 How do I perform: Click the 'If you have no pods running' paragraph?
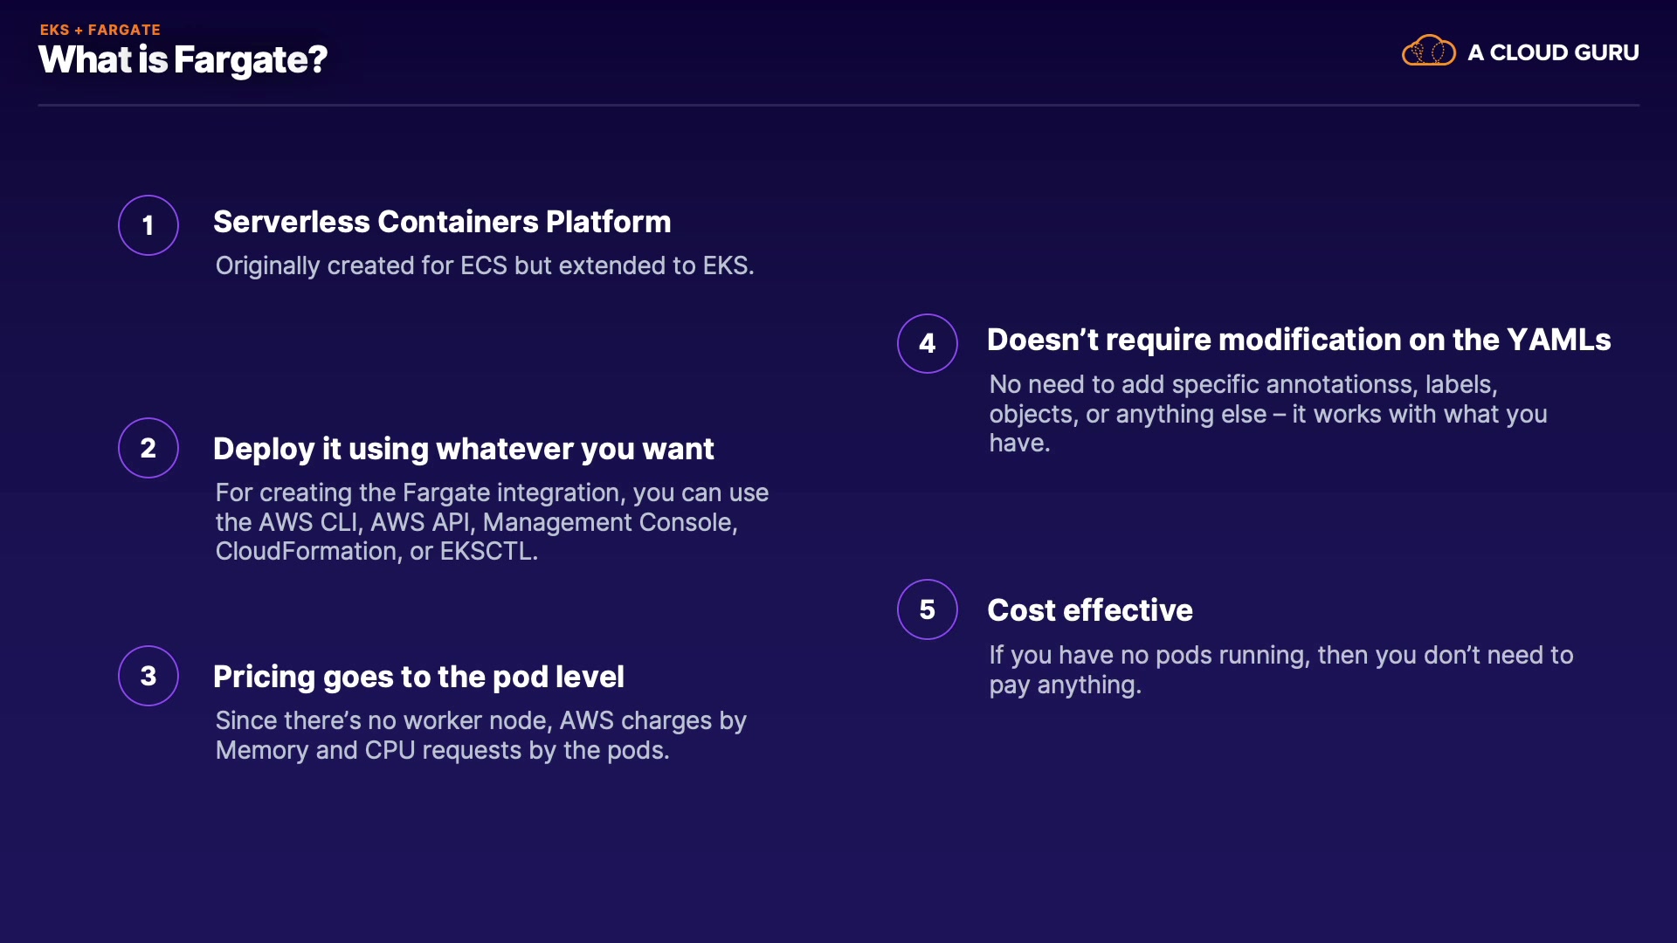(x=1280, y=670)
